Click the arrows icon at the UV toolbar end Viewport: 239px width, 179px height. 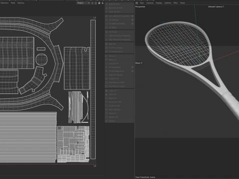(x=103, y=3)
